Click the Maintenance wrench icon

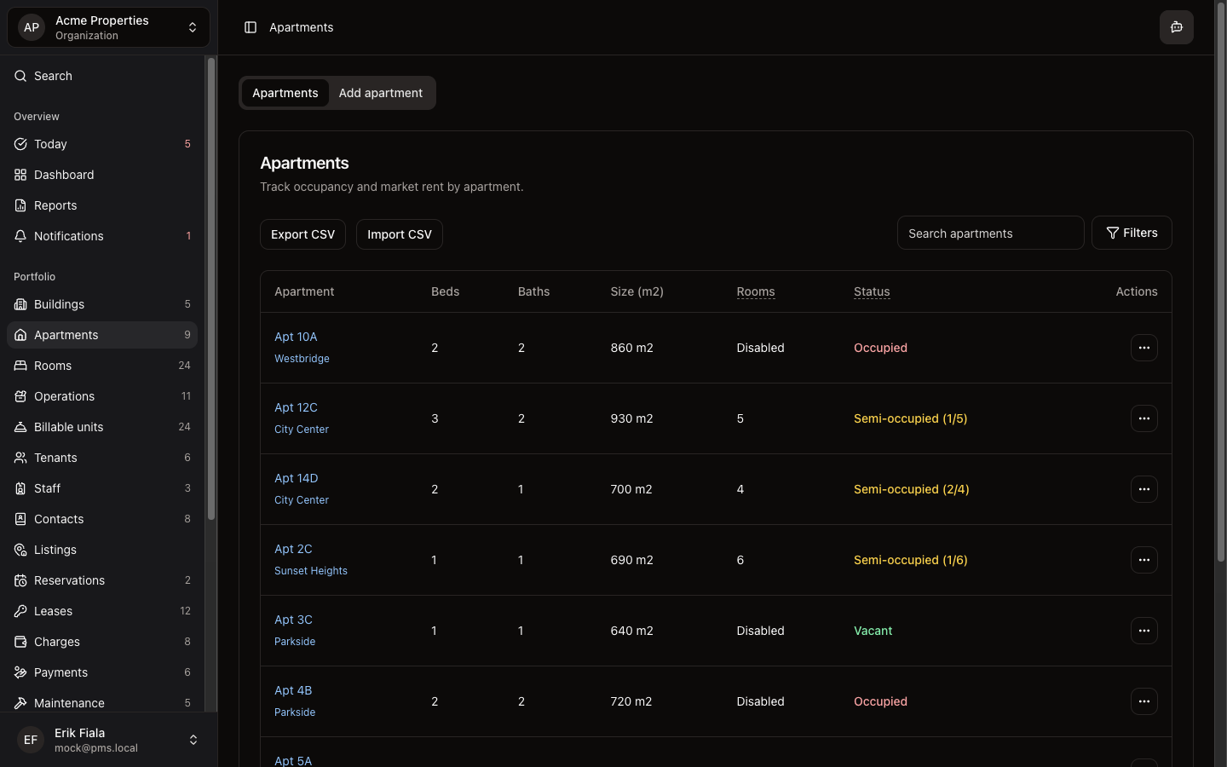(20, 703)
